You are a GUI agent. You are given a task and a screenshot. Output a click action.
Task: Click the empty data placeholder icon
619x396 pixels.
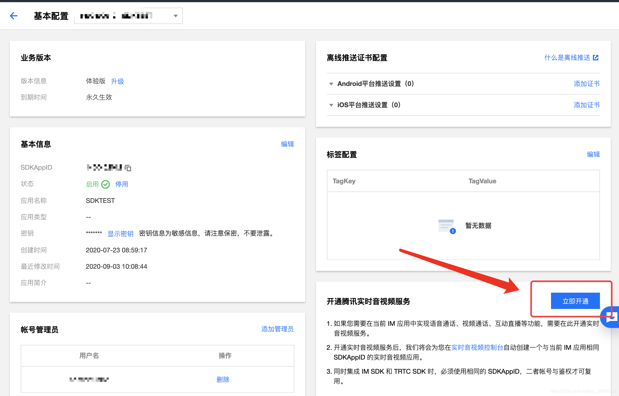point(447,226)
